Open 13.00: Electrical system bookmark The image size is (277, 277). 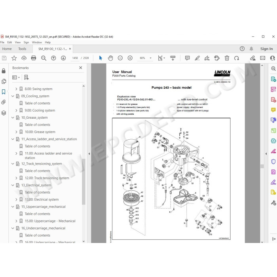(x=42, y=199)
